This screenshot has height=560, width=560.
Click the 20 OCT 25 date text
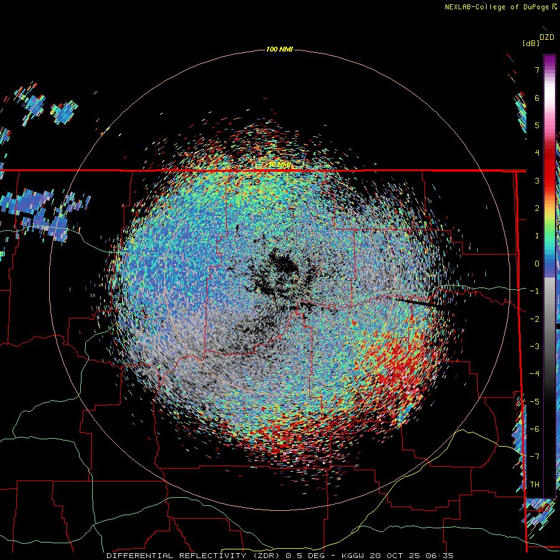coord(396,556)
